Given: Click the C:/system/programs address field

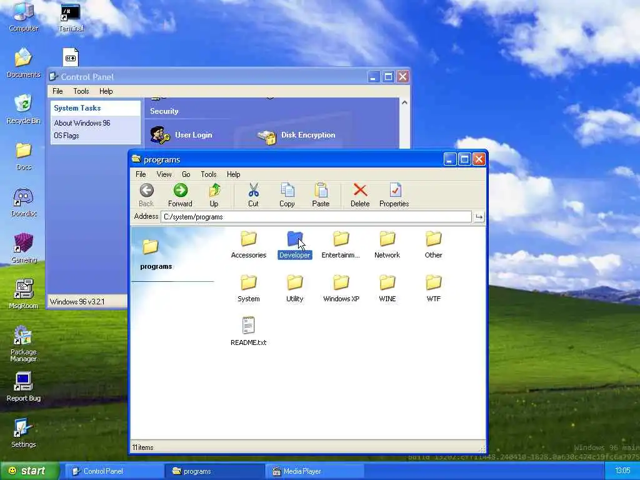Looking at the screenshot, I should (316, 217).
